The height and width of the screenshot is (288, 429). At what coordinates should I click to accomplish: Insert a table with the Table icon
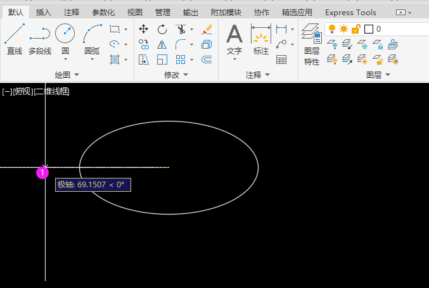[x=281, y=59]
